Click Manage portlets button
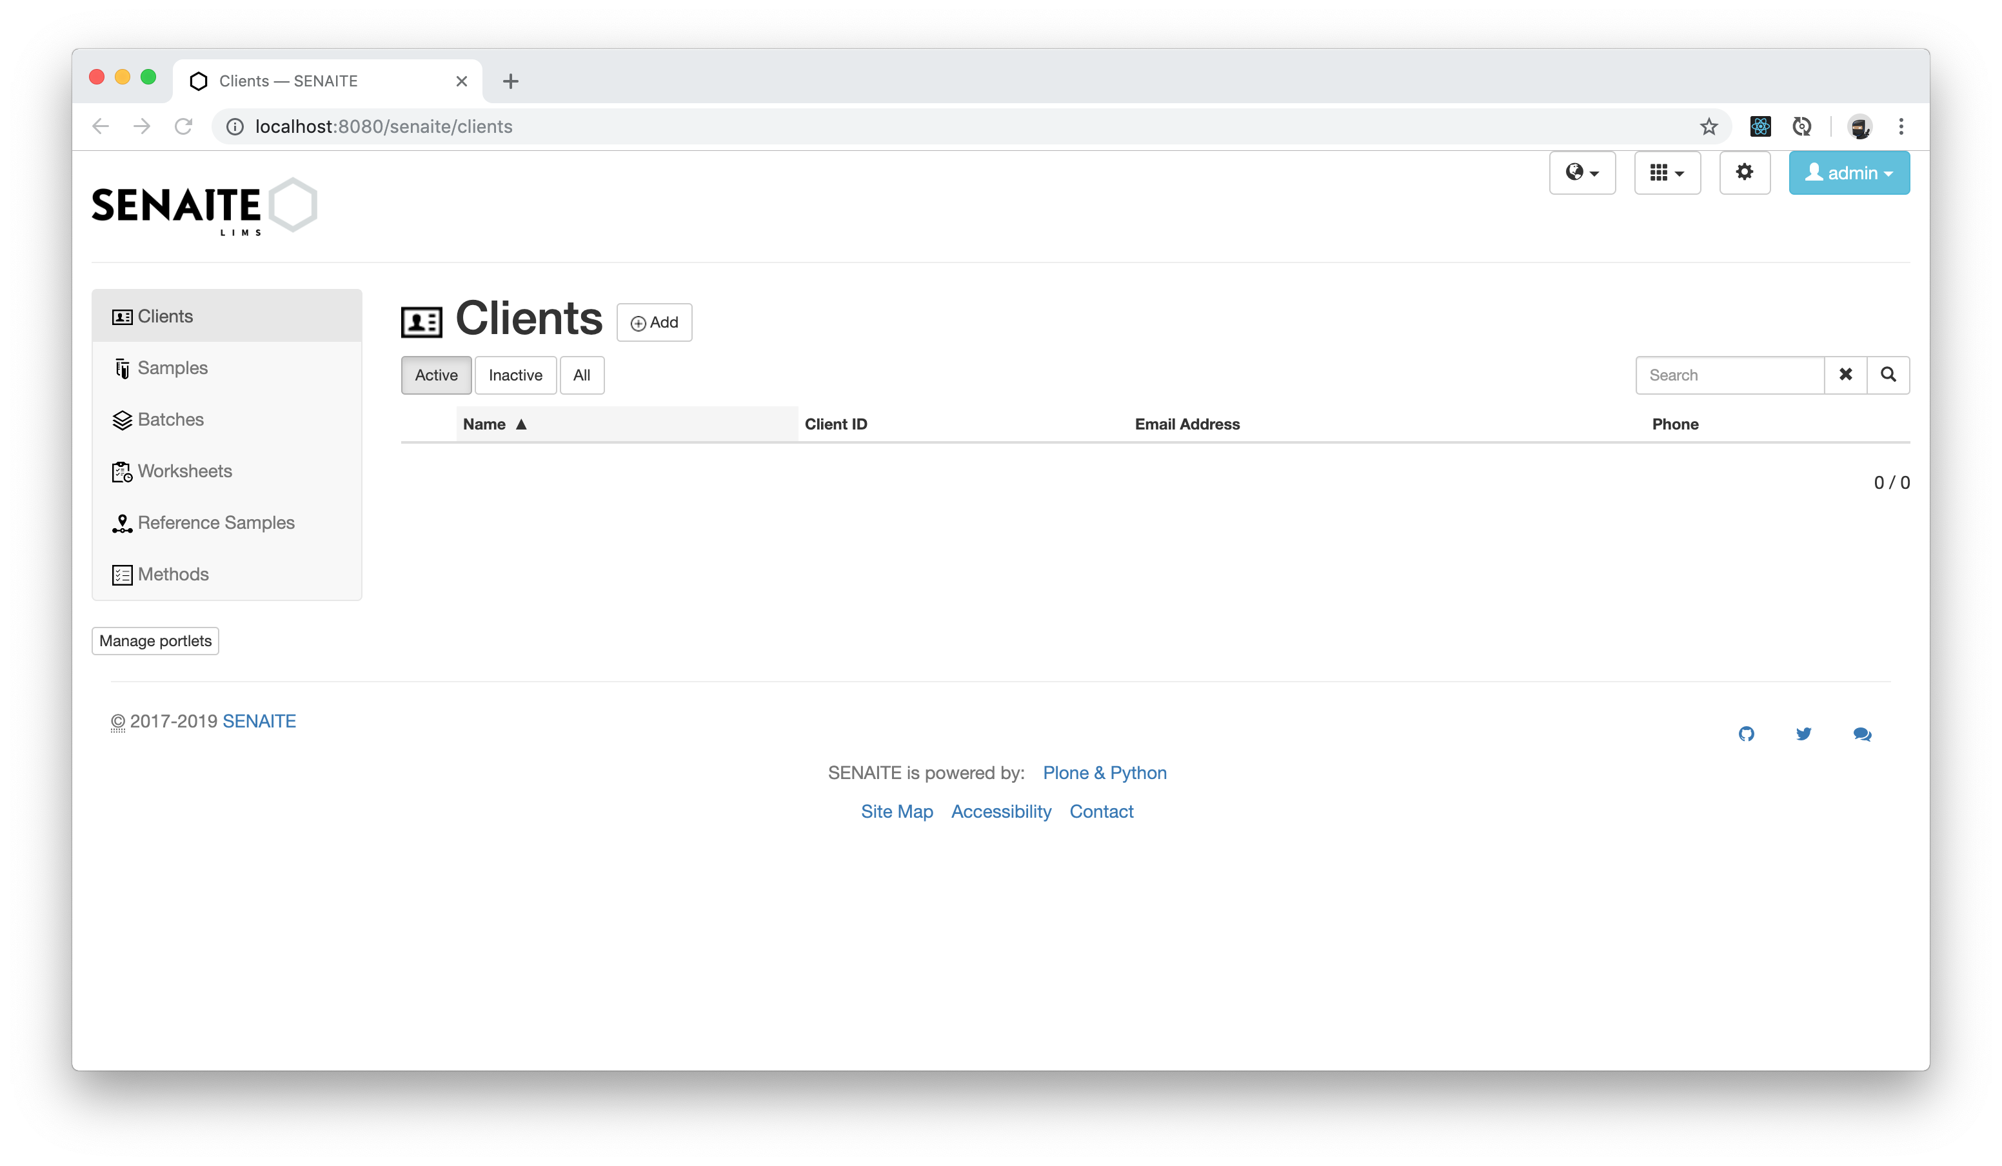Image resolution: width=2002 pixels, height=1166 pixels. tap(155, 641)
